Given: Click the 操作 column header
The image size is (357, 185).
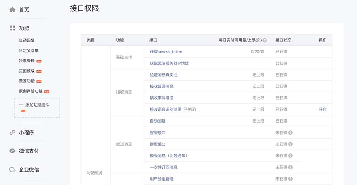Looking at the screenshot, I should pos(322,40).
